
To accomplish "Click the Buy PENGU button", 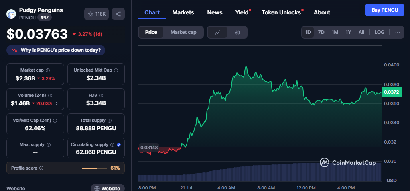I will 384,10.
